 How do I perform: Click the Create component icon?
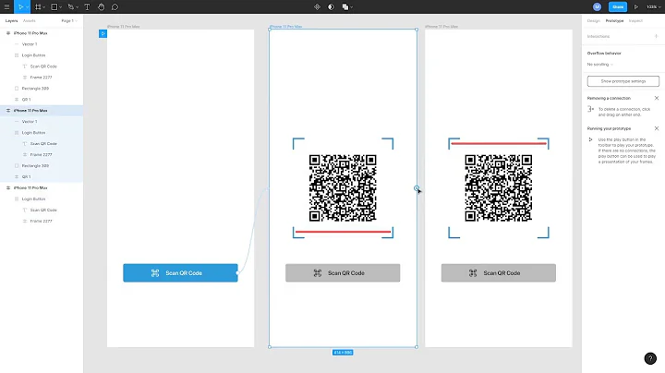click(317, 6)
